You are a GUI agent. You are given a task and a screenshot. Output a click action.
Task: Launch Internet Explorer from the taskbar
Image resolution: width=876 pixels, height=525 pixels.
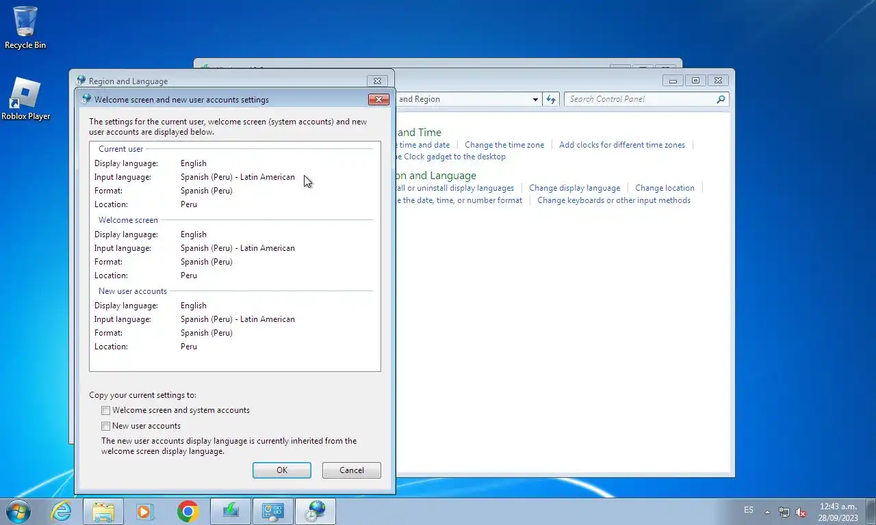pos(62,511)
